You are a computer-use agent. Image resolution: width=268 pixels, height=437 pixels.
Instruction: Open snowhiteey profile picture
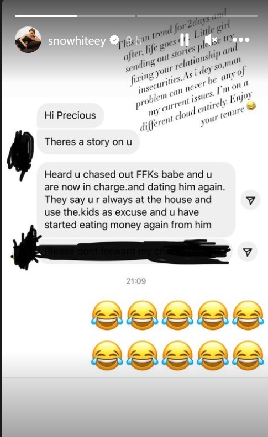pyautogui.click(x=28, y=40)
